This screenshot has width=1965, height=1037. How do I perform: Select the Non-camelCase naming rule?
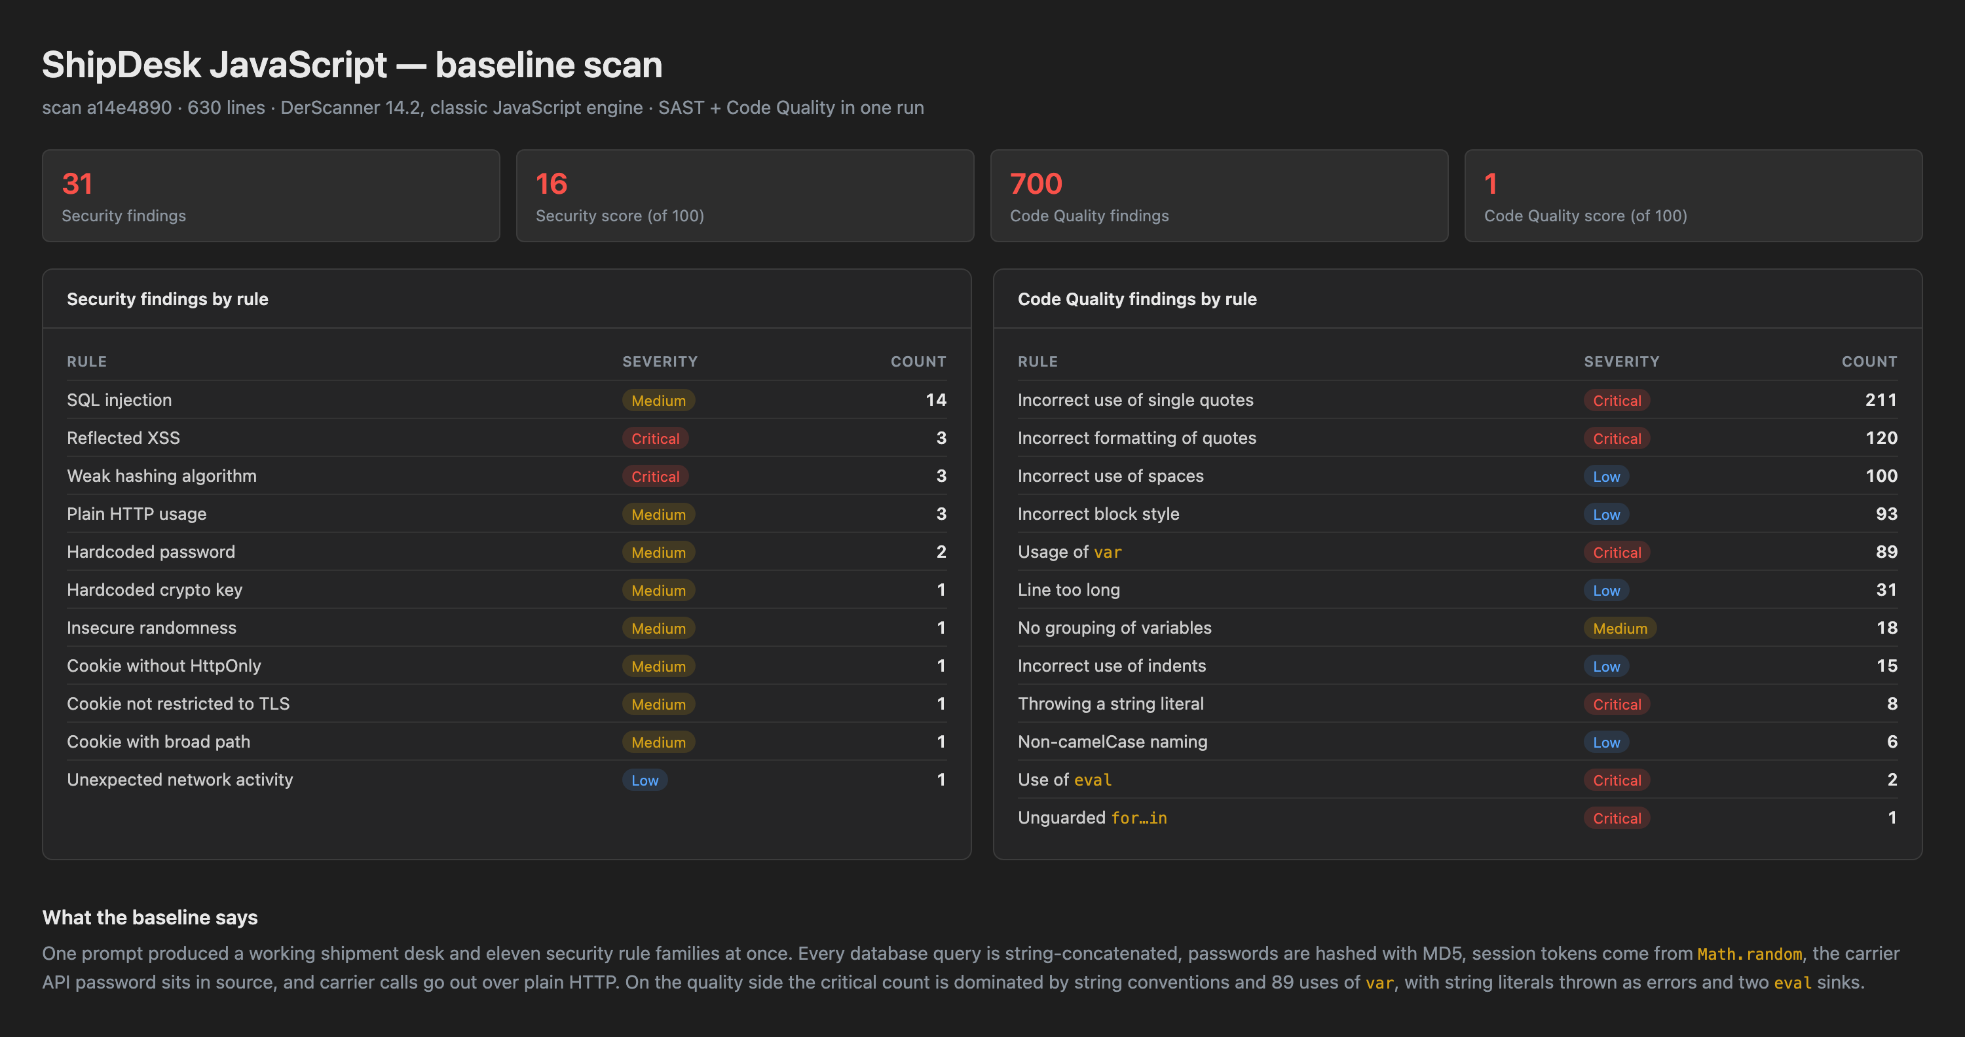(1112, 741)
